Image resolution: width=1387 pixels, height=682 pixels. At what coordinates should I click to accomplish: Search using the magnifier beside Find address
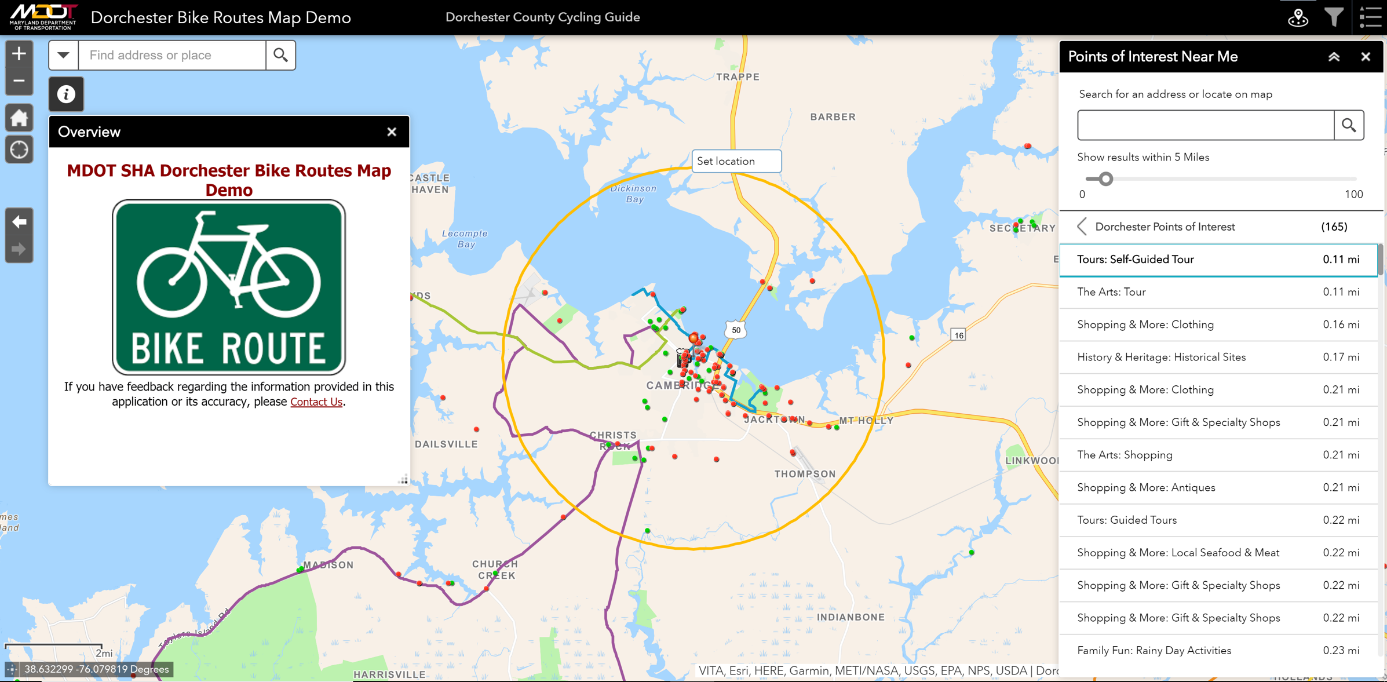pos(281,55)
